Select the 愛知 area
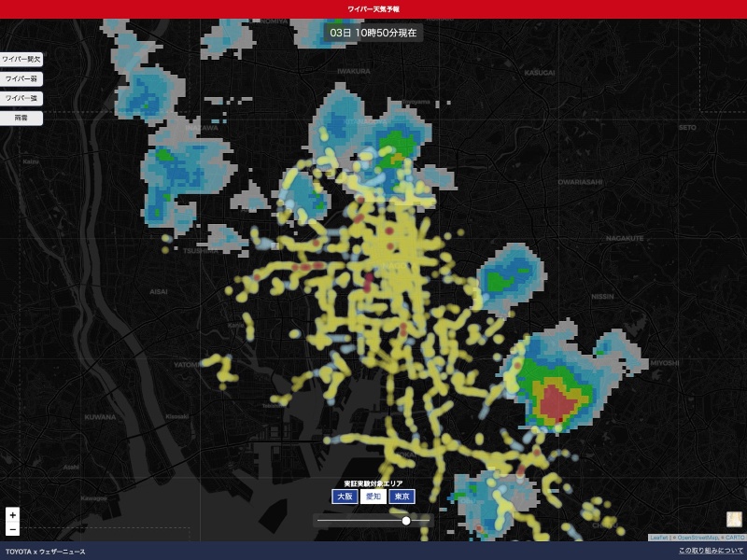This screenshot has width=747, height=560. click(373, 497)
